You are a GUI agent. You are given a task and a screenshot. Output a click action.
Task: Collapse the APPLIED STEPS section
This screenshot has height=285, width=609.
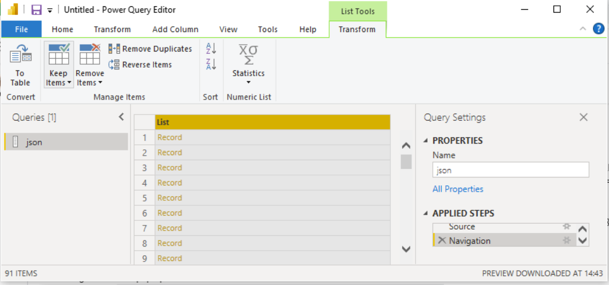(x=427, y=213)
